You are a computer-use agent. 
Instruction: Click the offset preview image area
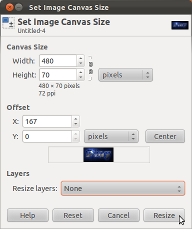click(x=99, y=154)
